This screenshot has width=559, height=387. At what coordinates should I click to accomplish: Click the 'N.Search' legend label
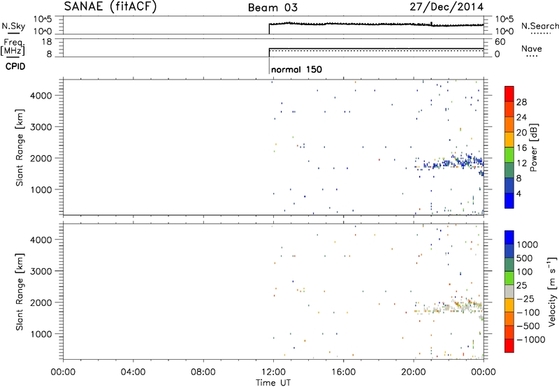coord(539,26)
